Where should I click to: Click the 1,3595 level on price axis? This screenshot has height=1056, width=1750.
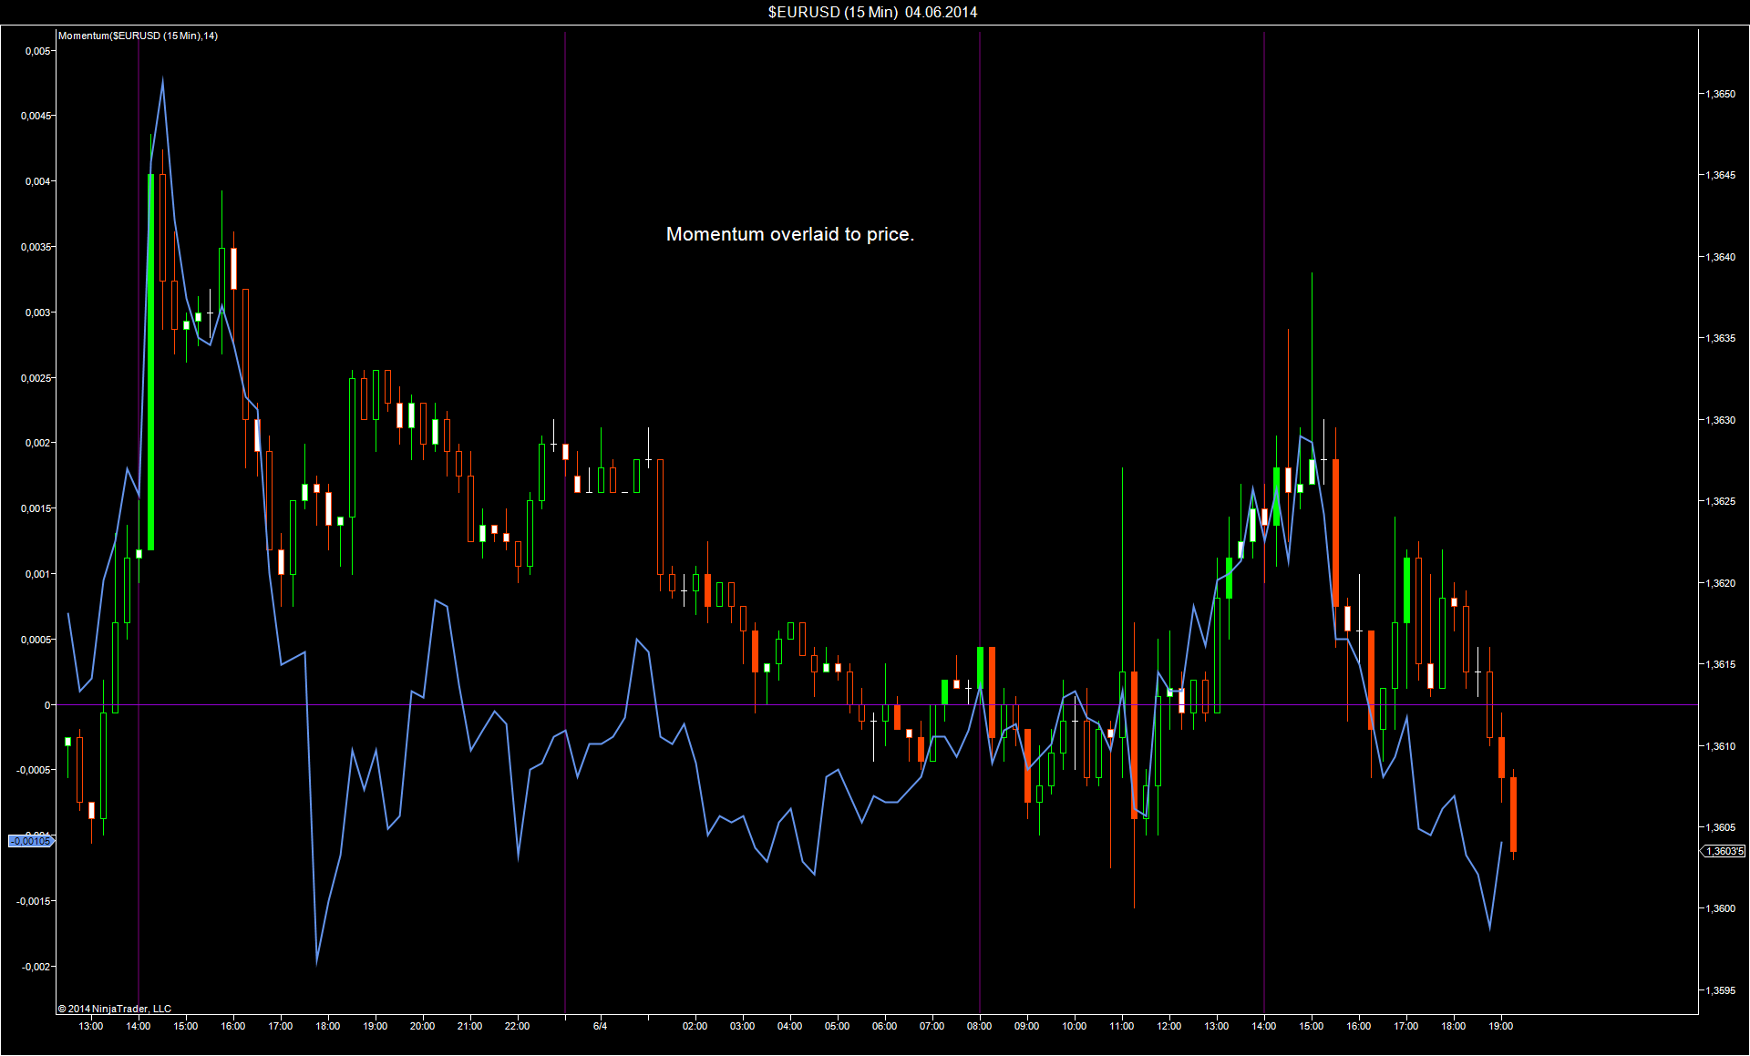pos(1720,990)
